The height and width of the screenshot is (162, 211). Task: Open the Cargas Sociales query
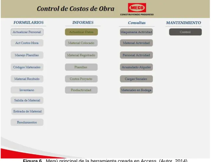point(136,79)
